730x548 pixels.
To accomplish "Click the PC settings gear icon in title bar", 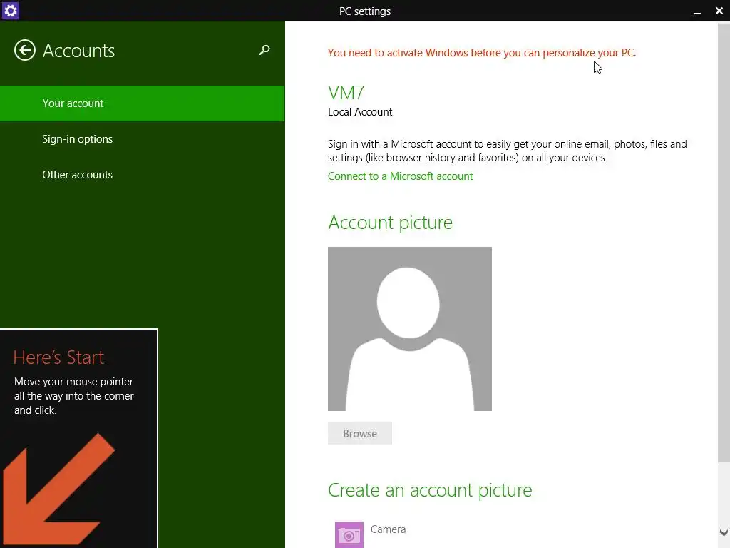I will point(10,10).
